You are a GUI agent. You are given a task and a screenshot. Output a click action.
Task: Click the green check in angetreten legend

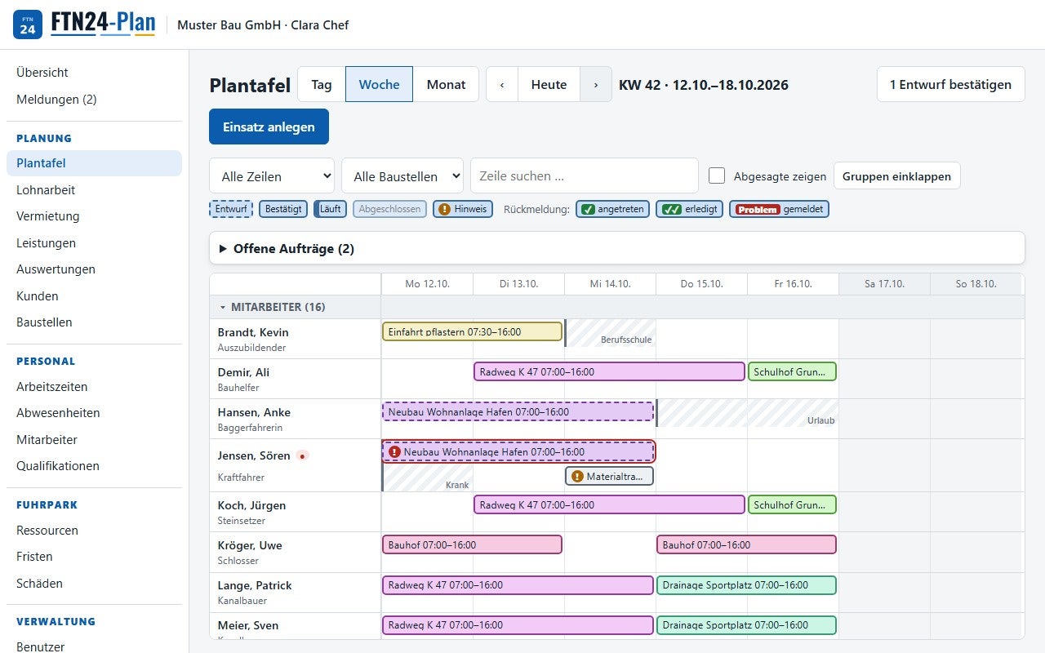tap(588, 209)
